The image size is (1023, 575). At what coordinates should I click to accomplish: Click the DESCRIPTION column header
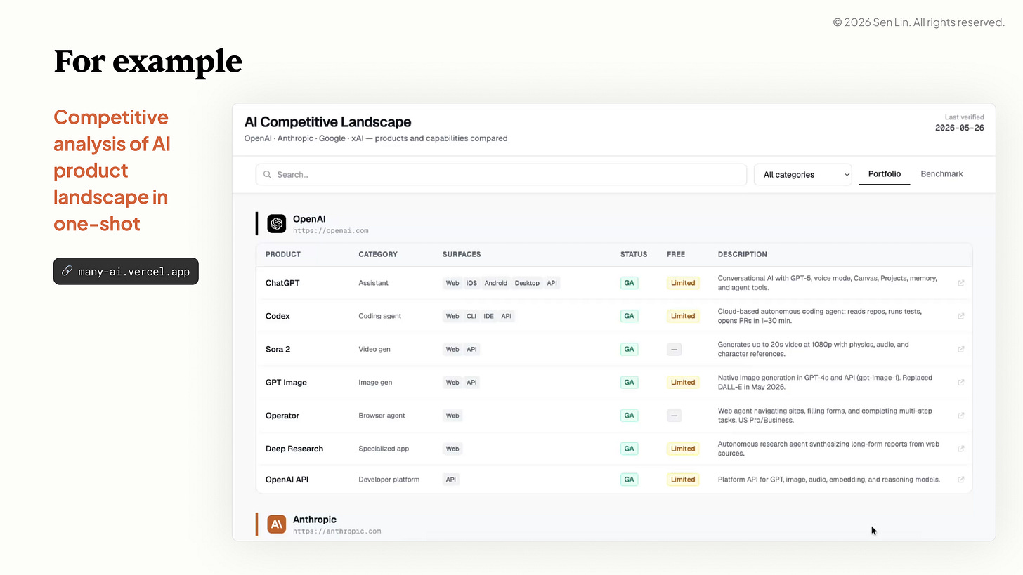click(x=743, y=254)
